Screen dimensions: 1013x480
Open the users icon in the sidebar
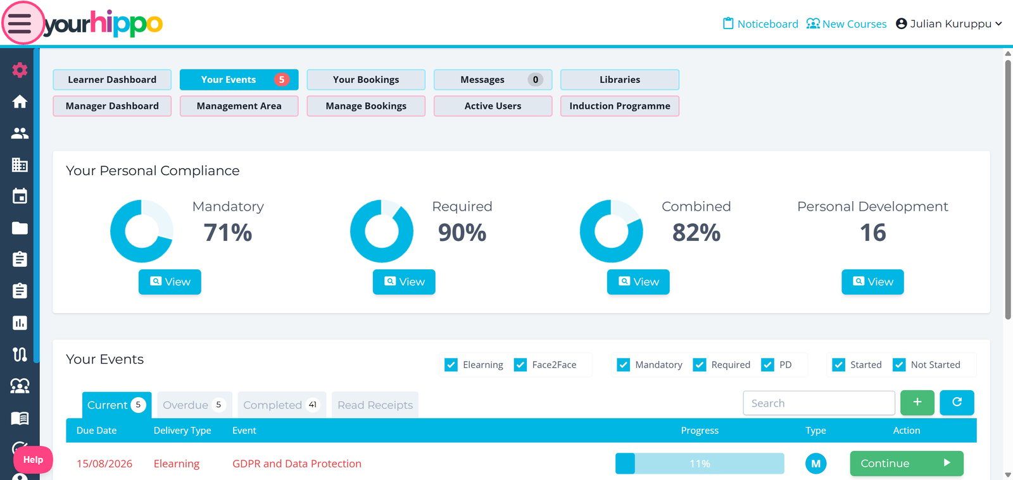click(20, 133)
